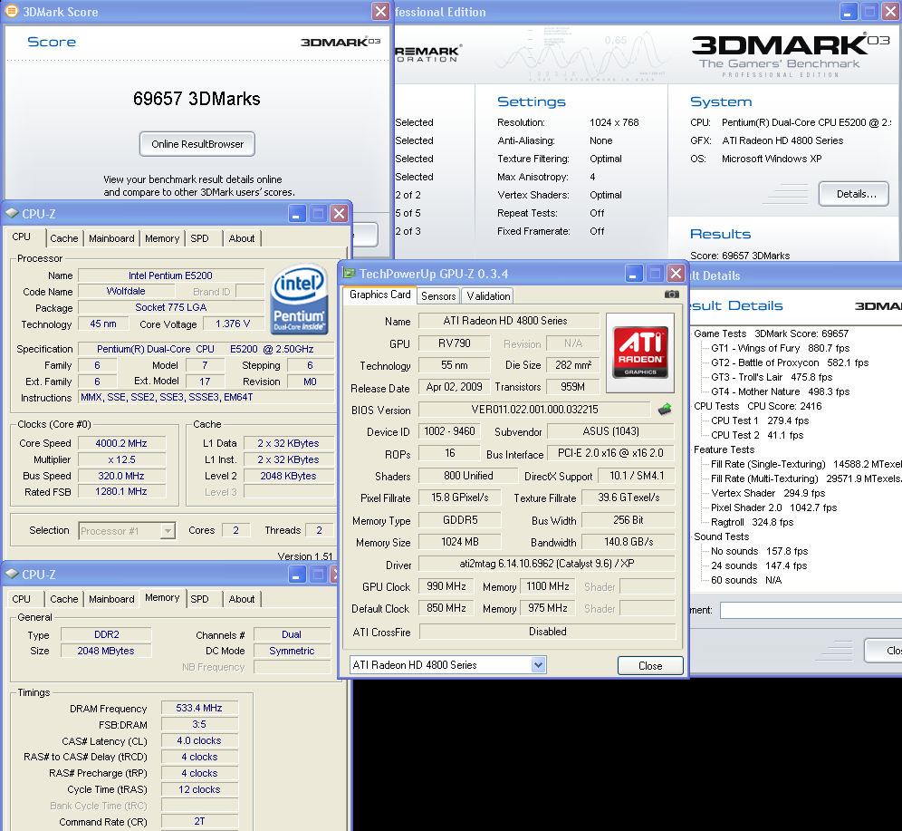Open Cache tab in lower CPU-Z window
Image resolution: width=902 pixels, height=831 pixels.
point(64,599)
